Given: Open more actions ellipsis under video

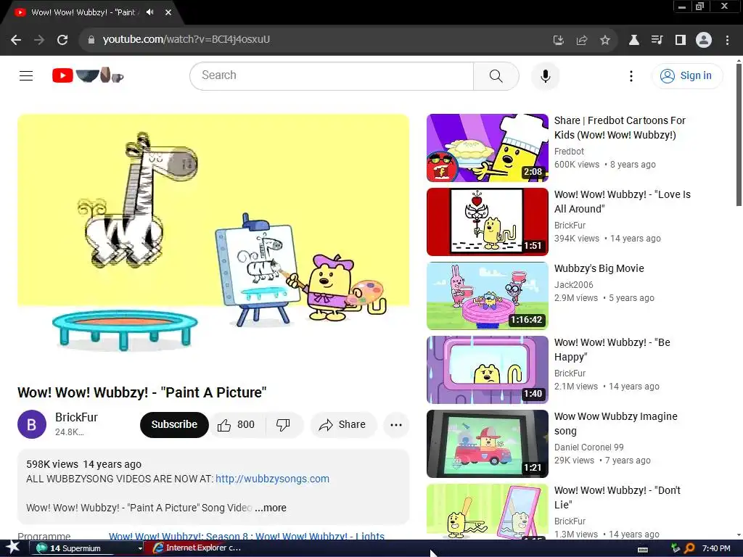Looking at the screenshot, I should tap(396, 425).
